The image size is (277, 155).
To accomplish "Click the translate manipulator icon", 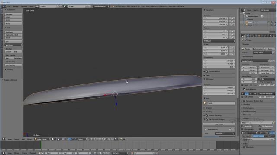I will [70, 139].
